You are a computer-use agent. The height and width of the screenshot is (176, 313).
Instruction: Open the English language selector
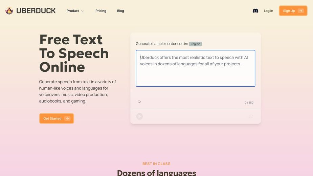click(x=195, y=44)
